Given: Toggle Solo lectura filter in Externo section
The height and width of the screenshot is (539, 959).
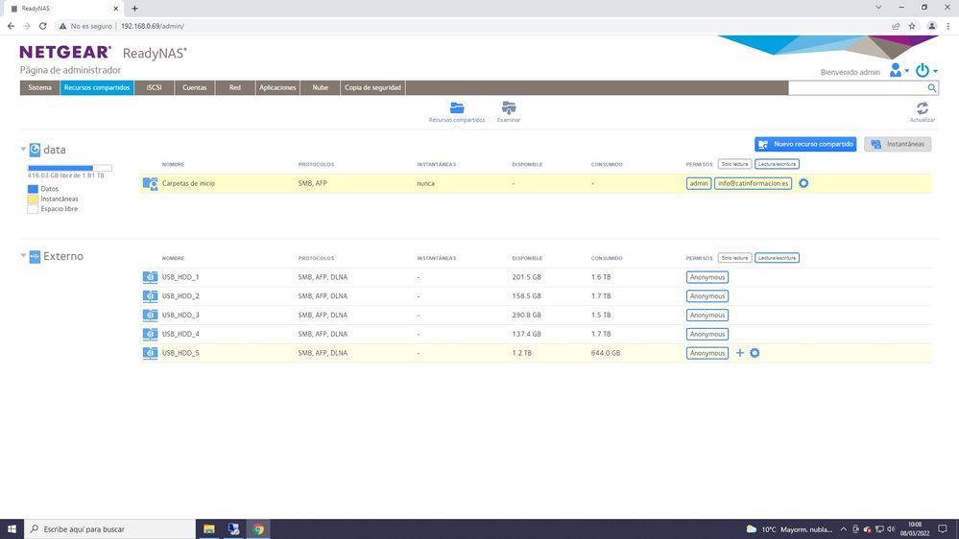Looking at the screenshot, I should [734, 258].
